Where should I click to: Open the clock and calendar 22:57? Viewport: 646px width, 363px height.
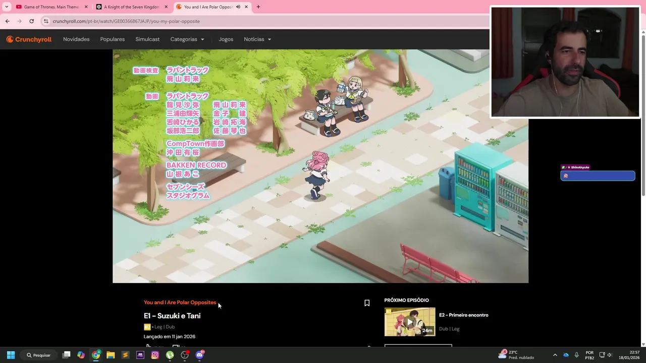[629, 355]
